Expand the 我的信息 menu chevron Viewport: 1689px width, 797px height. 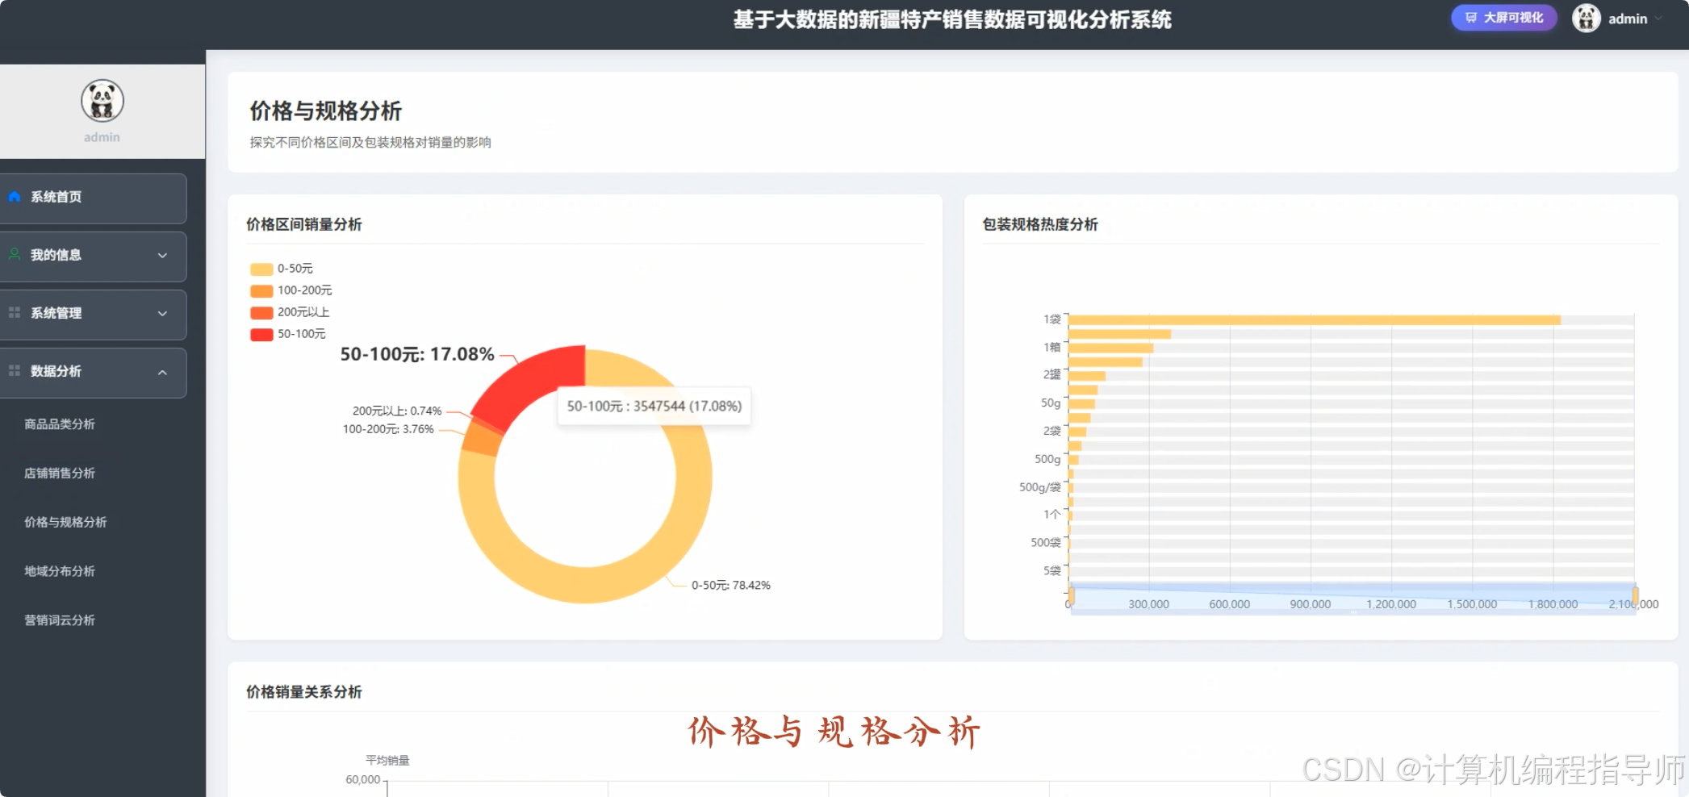(162, 256)
